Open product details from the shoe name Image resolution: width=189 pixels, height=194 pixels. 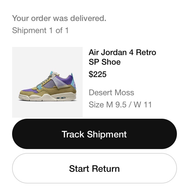pyautogui.click(x=122, y=53)
